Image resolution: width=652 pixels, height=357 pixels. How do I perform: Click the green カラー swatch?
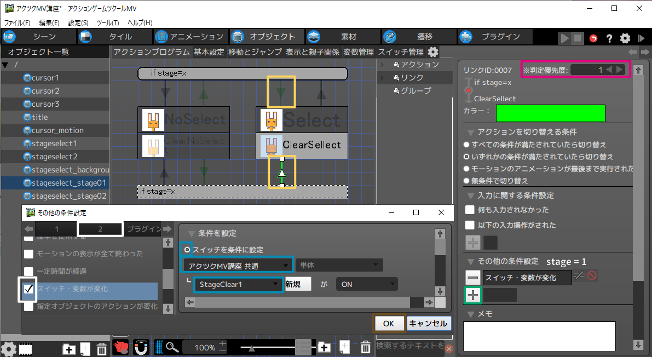pyautogui.click(x=550, y=113)
